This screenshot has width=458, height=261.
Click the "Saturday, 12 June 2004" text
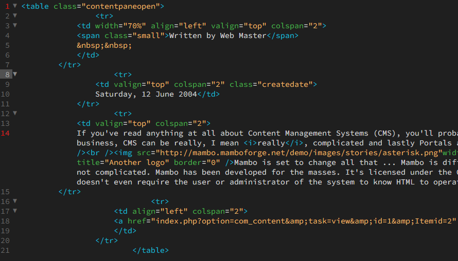(146, 94)
